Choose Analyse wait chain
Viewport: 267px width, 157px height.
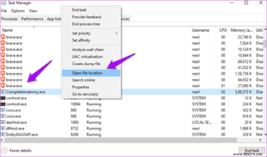coord(88,50)
